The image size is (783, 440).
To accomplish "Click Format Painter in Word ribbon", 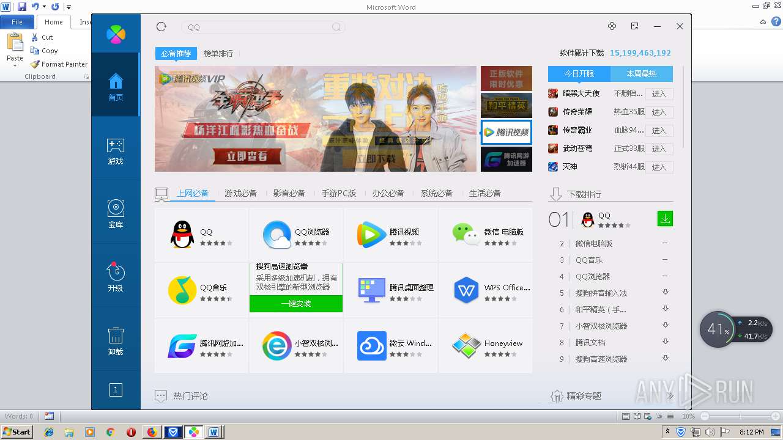I will (x=59, y=64).
